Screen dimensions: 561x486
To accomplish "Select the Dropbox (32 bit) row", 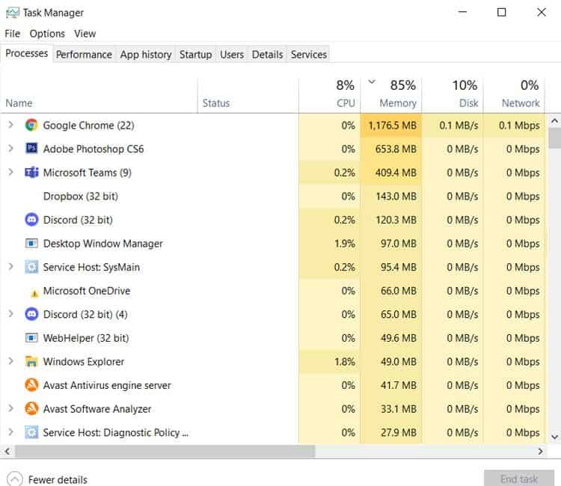I will click(x=274, y=196).
